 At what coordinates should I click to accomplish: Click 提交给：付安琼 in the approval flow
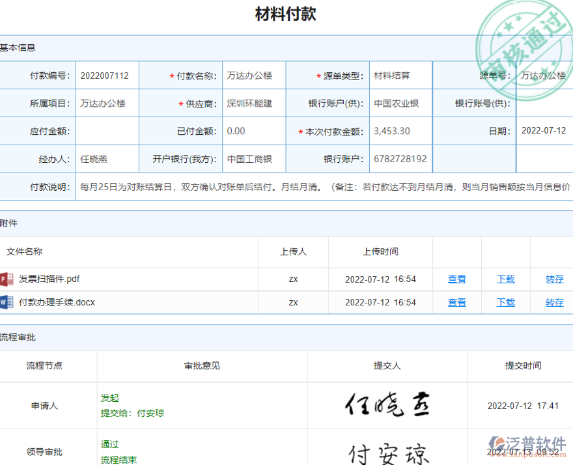[133, 412]
